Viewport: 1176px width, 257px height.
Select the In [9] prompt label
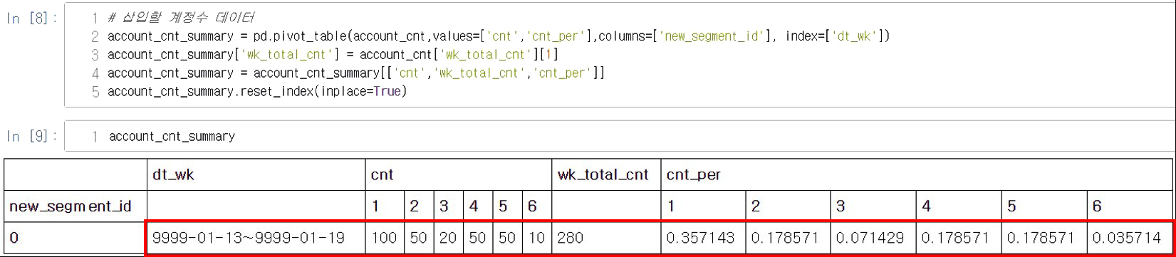32,135
